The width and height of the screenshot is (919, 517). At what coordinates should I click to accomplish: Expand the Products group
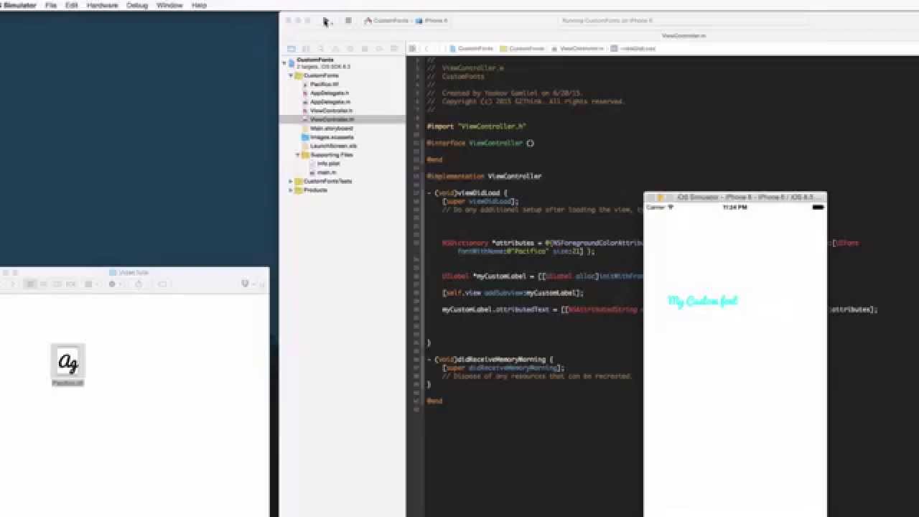coord(291,190)
